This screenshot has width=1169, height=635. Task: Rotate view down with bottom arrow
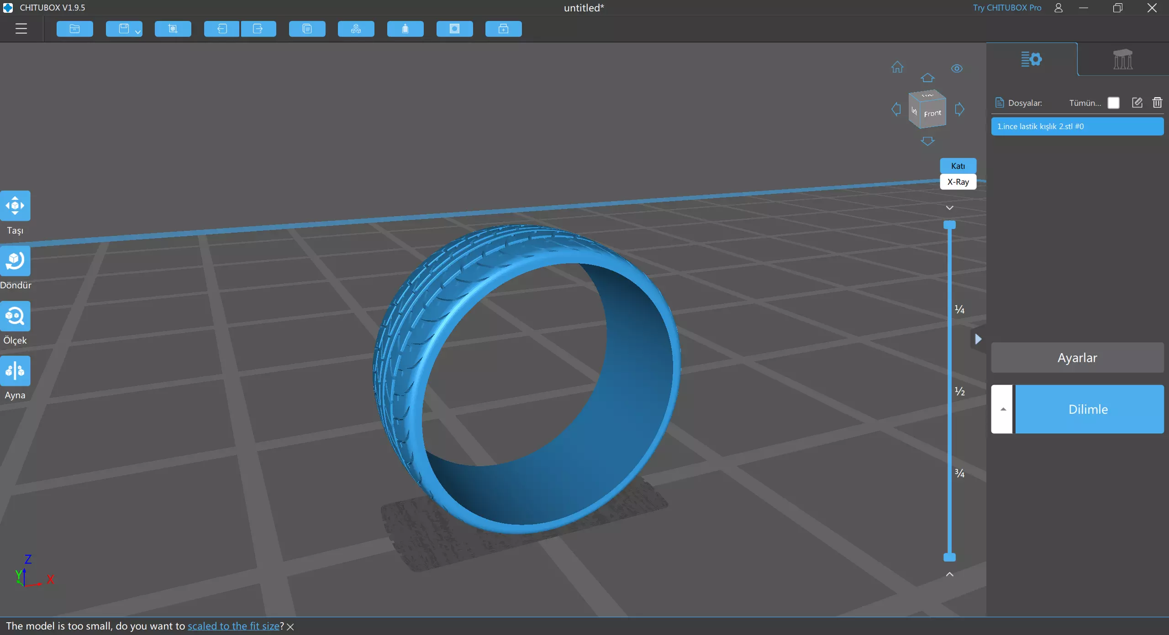(x=927, y=141)
